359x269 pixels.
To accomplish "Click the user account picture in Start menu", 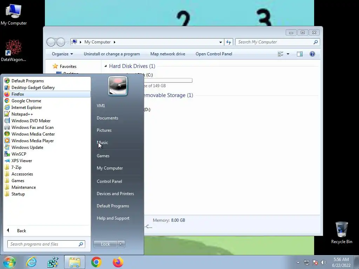I will coord(118,86).
